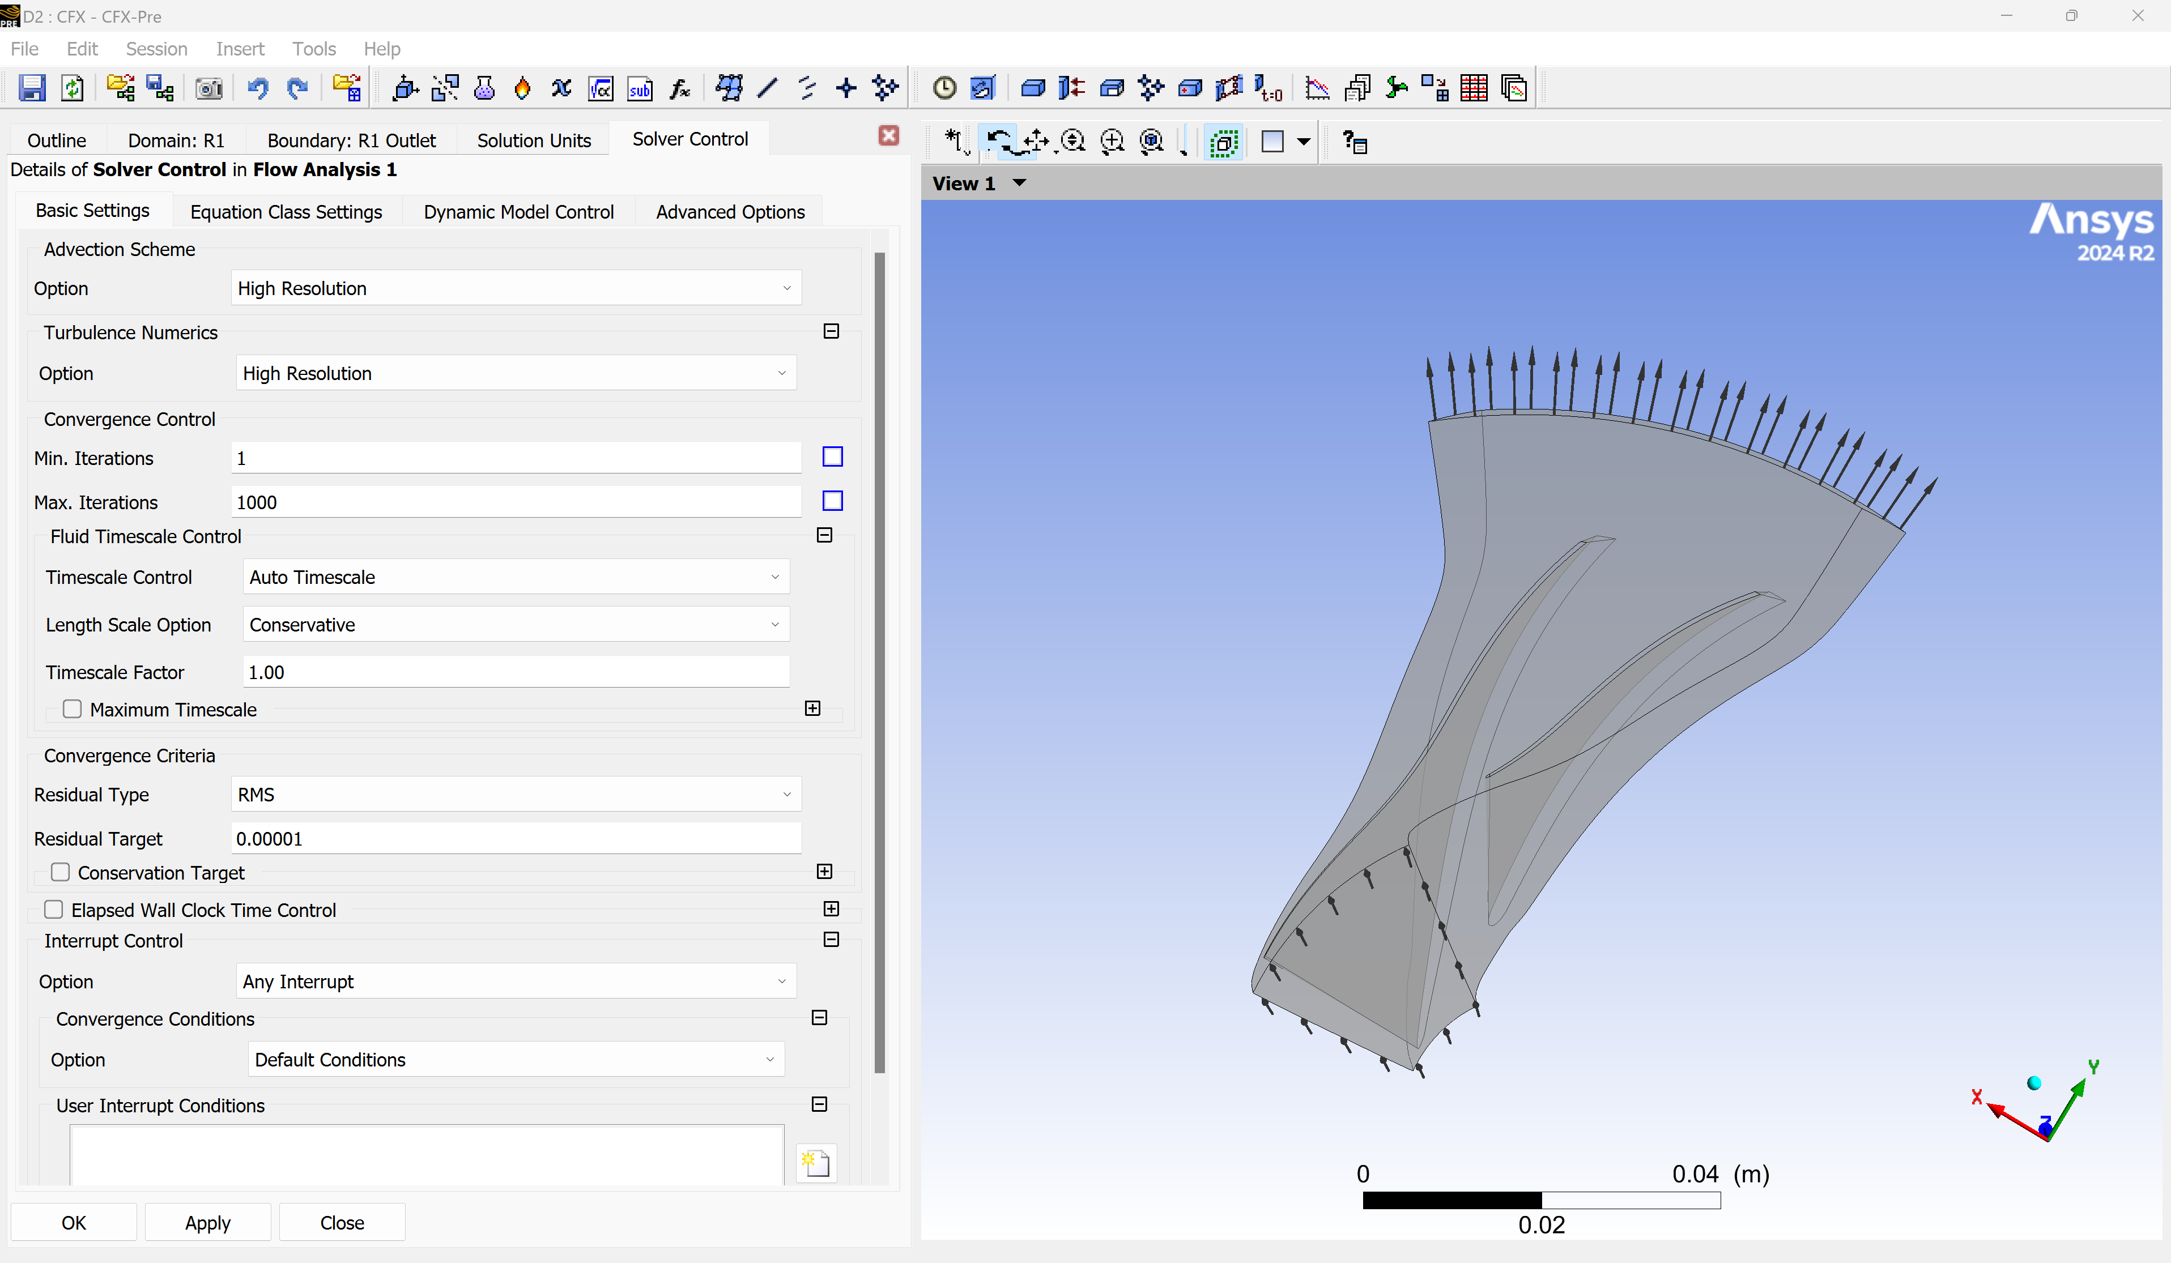The width and height of the screenshot is (2171, 1263).
Task: Open the Interrupt Control Any Interrupt dropdown
Action: (516, 982)
